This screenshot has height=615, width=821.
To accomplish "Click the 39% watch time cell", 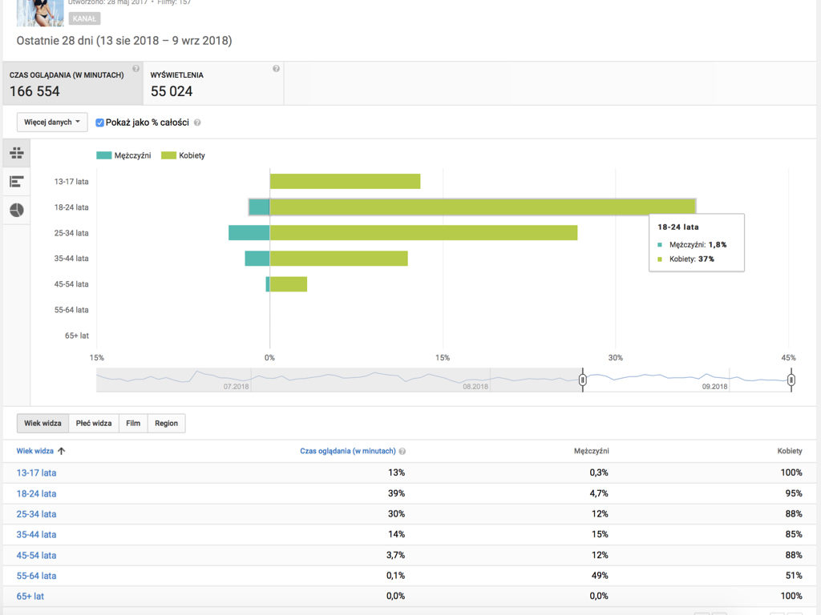I will coord(396,493).
